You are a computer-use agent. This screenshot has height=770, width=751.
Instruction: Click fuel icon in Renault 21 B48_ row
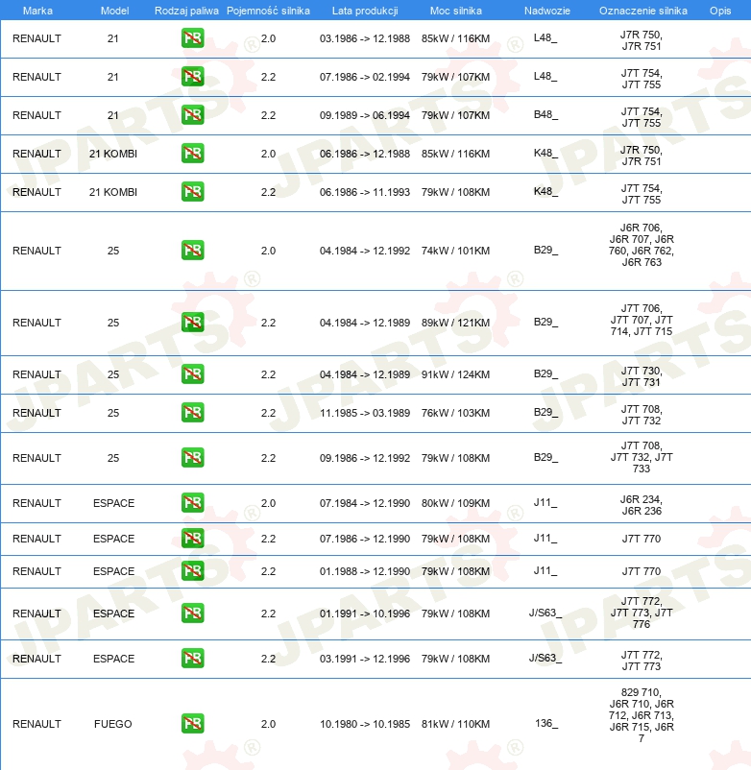[192, 114]
